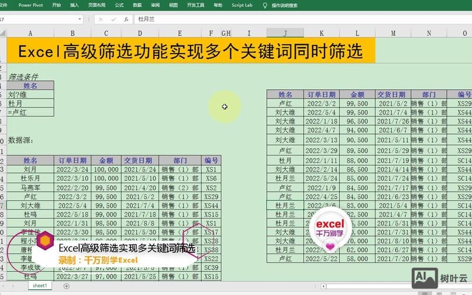This screenshot has width=472, height=295.
Task: Click inside the Name Box field
Action: tap(38, 19)
